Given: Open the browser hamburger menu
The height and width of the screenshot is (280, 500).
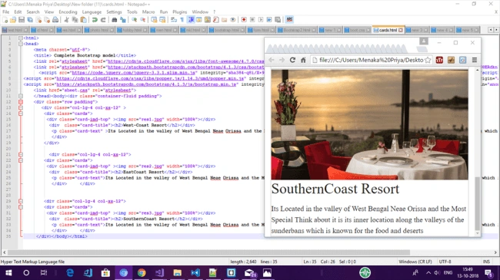Looking at the screenshot, I should click(x=475, y=60).
